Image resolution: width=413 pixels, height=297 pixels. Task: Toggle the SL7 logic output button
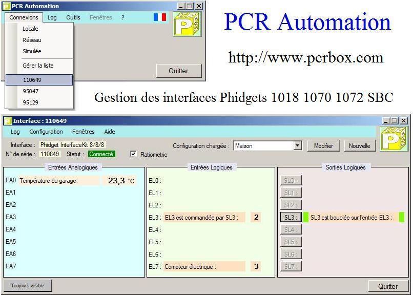(x=291, y=266)
